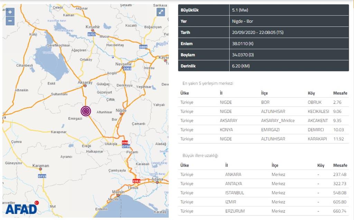The height and width of the screenshot is (220, 354).
Task: Click the Sultanhanı label on the map
Action: (x=59, y=94)
